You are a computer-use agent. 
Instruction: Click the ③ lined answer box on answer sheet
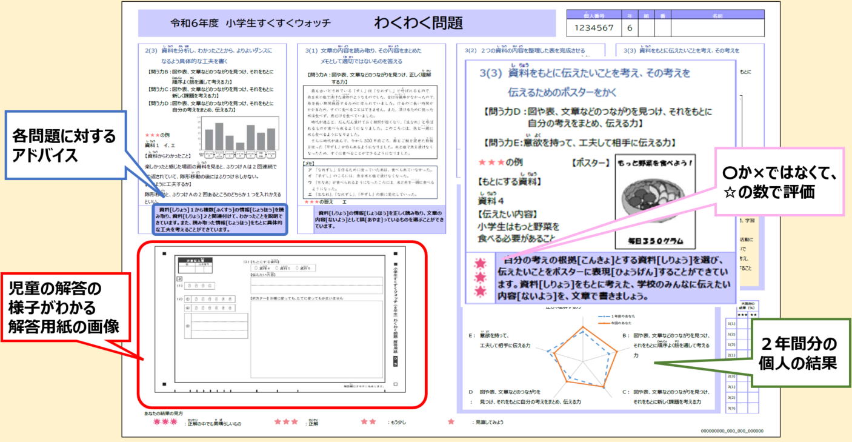click(216, 326)
